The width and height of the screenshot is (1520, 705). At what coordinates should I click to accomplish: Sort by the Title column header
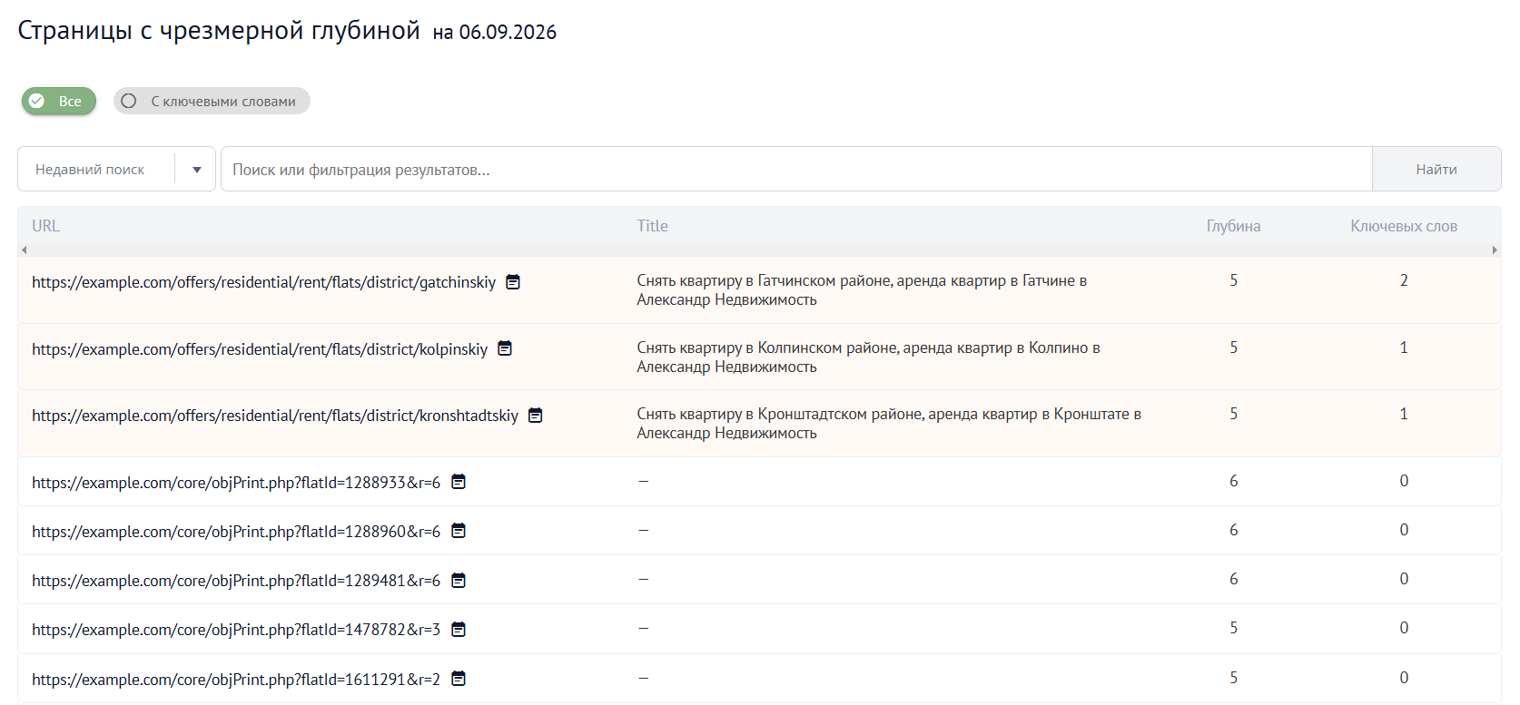652,226
